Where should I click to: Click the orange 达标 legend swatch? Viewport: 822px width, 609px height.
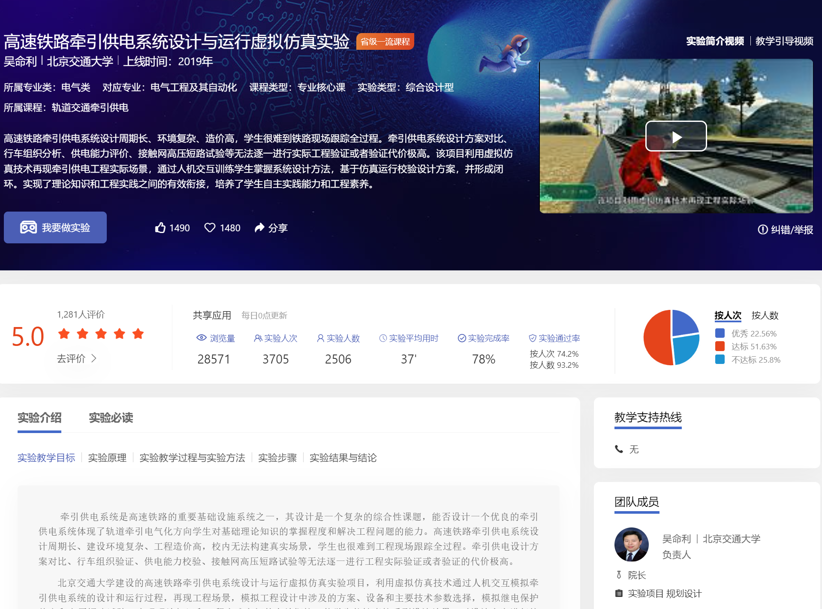pos(720,346)
